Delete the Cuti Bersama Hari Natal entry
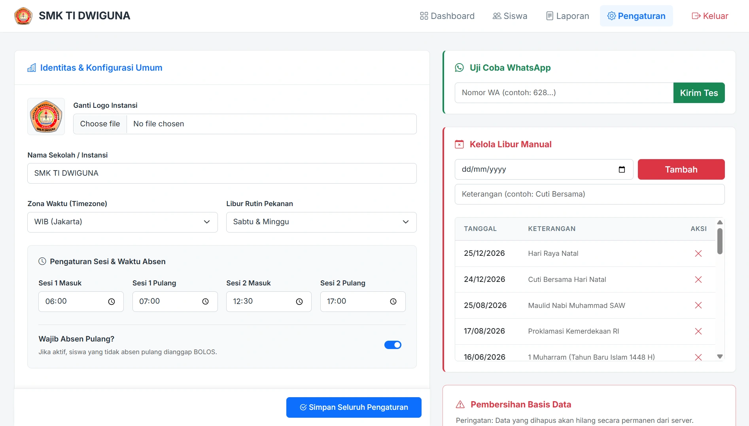The image size is (749, 426). click(x=698, y=280)
